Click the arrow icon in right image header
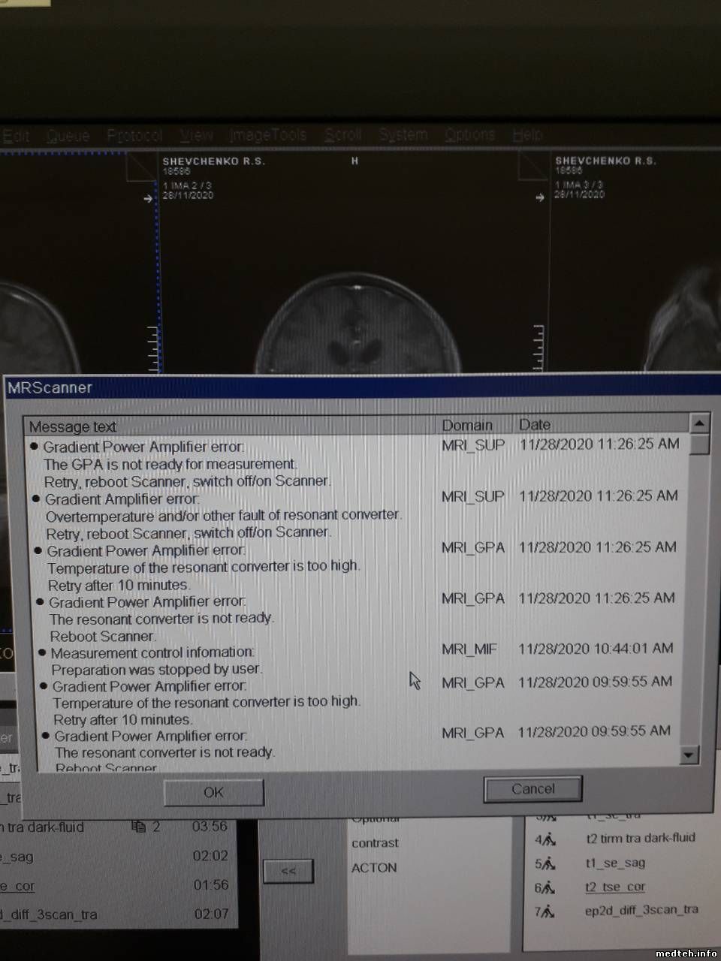The width and height of the screenshot is (721, 961). coord(539,198)
